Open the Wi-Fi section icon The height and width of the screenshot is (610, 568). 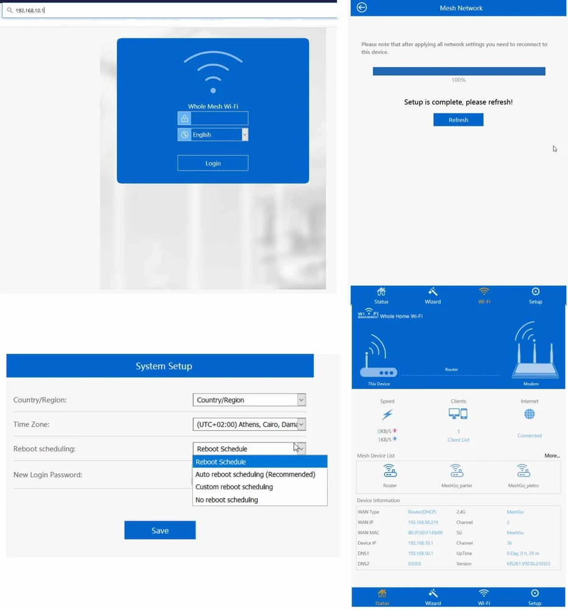click(484, 292)
